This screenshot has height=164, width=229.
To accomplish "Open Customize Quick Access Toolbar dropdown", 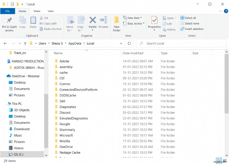I will pos(22,4).
